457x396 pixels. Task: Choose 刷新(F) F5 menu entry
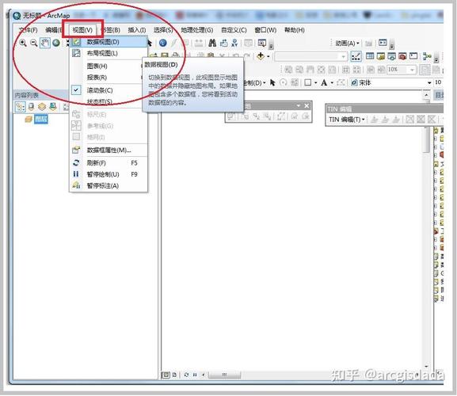pos(108,163)
